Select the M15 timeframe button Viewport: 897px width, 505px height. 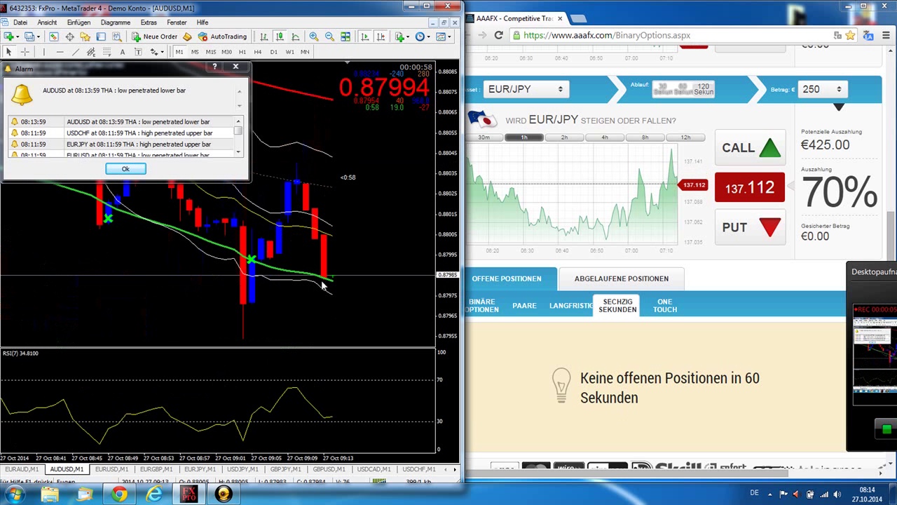point(210,52)
